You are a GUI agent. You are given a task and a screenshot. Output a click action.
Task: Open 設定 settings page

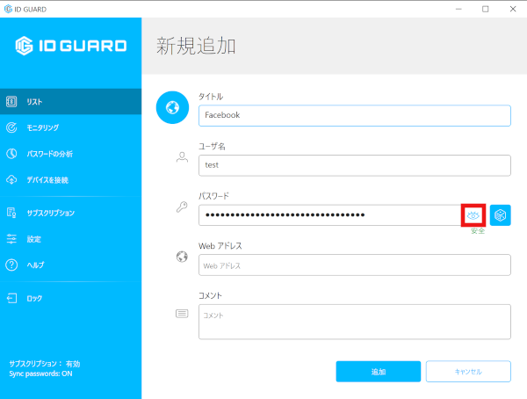click(70, 239)
